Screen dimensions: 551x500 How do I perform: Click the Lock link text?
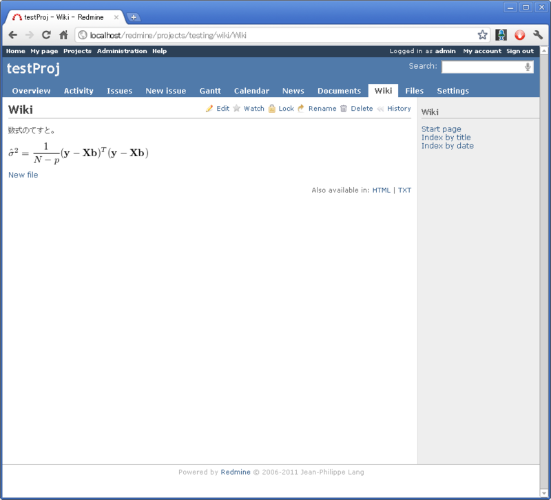286,109
